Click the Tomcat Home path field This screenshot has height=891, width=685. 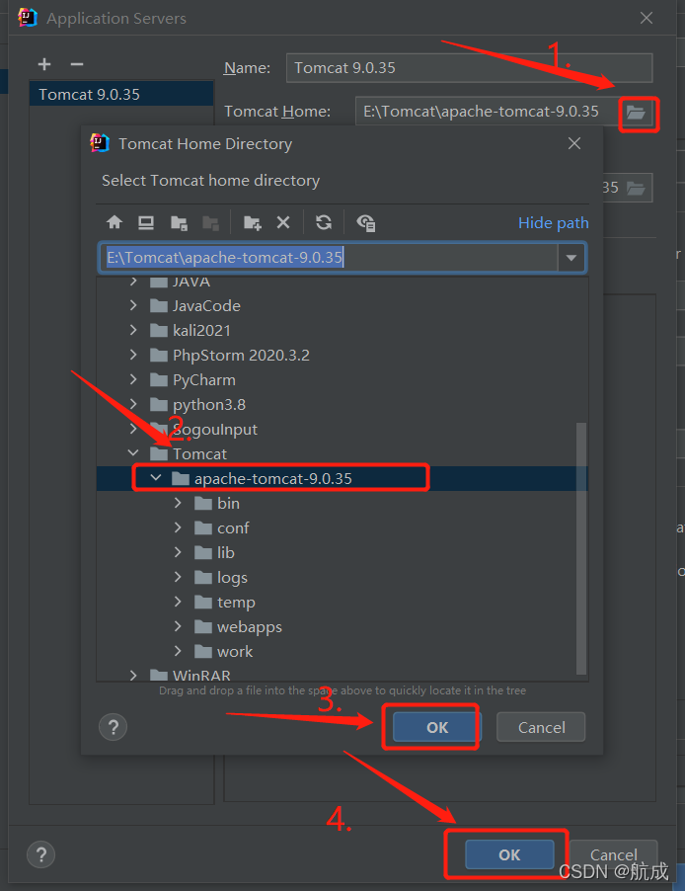pyautogui.click(x=489, y=112)
